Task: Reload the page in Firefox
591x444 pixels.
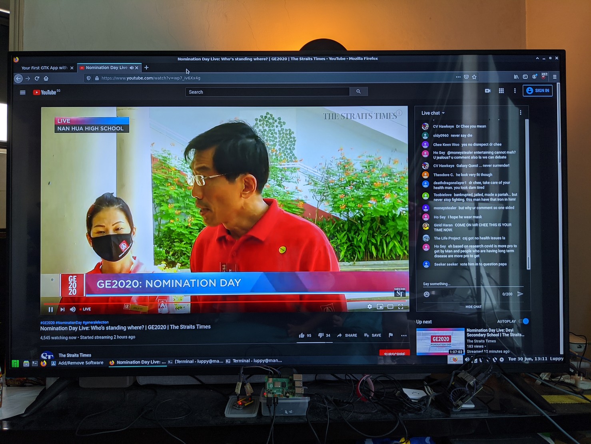Action: pos(37,78)
